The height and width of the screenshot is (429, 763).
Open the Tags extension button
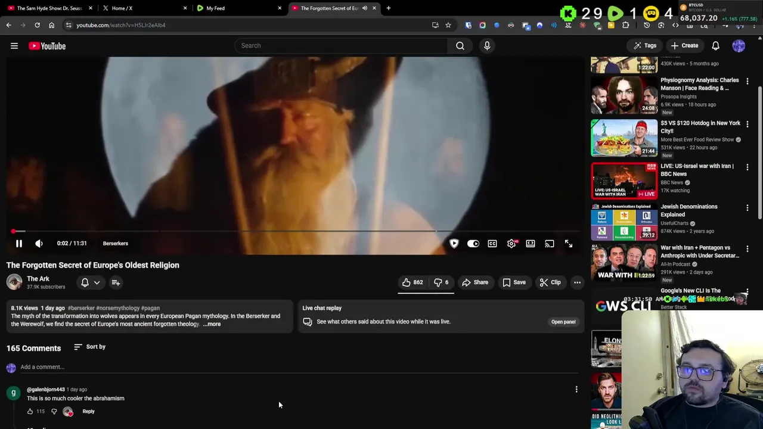coord(645,45)
